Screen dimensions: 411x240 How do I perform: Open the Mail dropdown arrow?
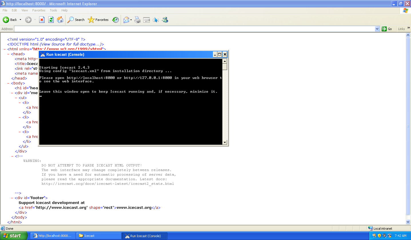(x=131, y=20)
